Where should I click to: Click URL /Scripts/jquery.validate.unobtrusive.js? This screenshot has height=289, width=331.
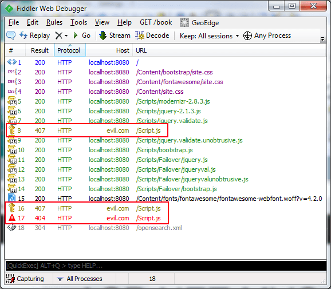click(190, 140)
